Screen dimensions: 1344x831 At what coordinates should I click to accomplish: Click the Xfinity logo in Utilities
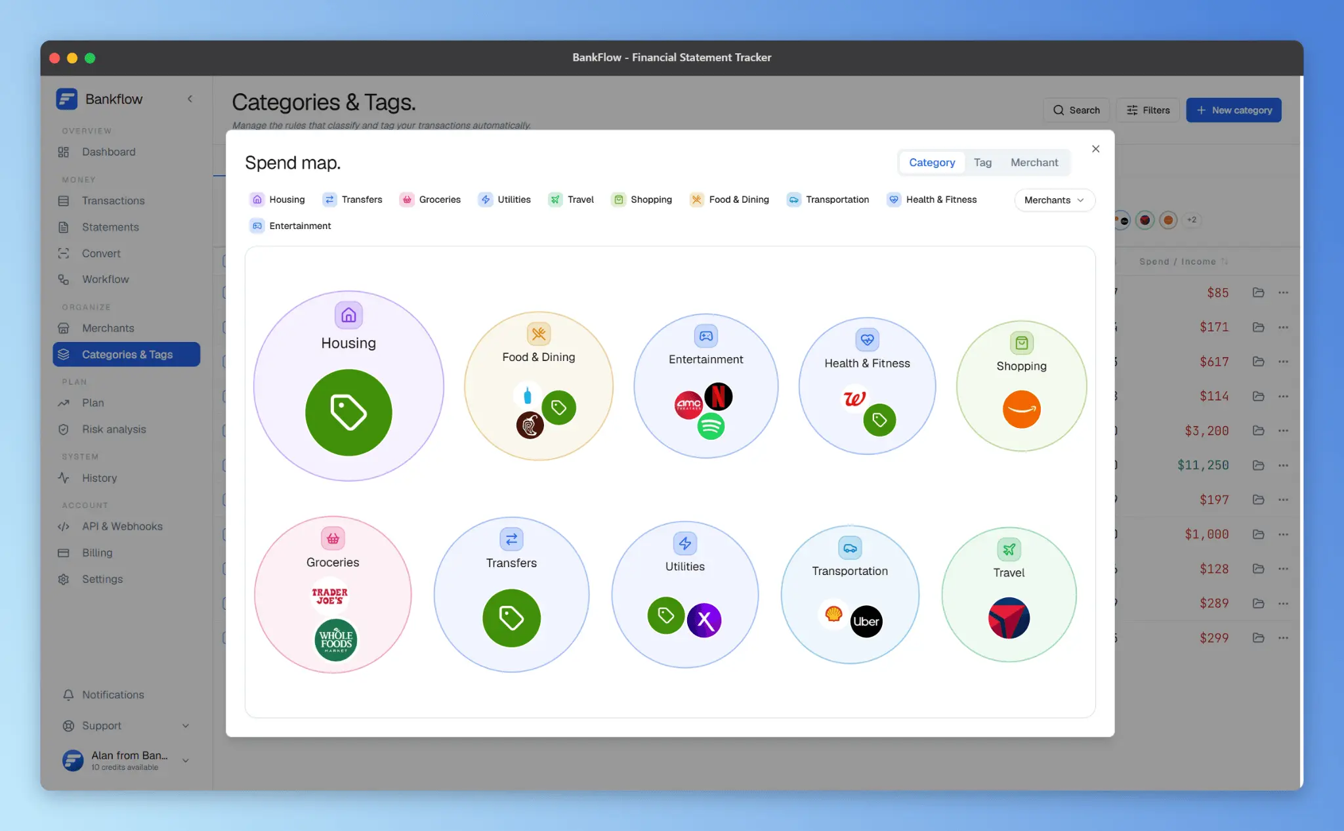(704, 620)
